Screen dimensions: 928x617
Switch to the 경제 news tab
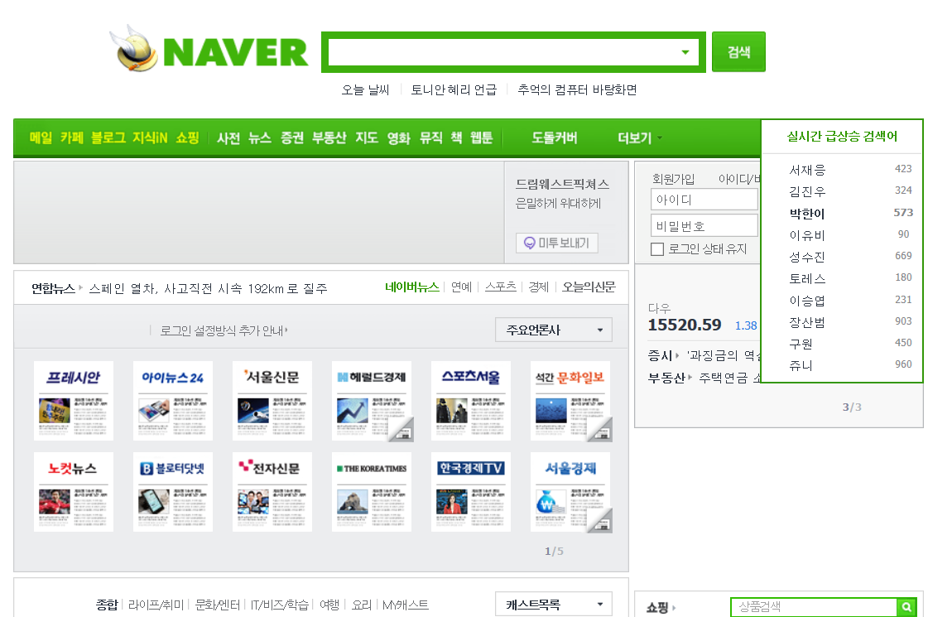[539, 287]
